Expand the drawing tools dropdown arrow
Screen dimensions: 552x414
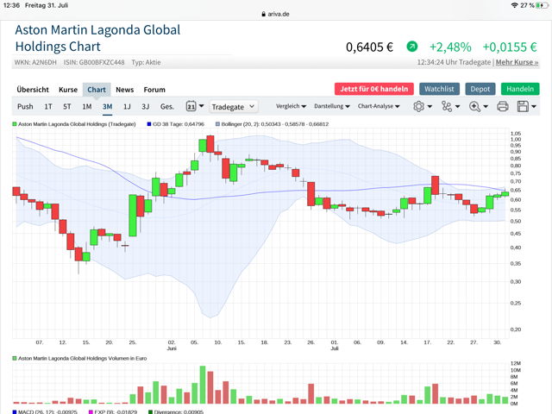(x=457, y=106)
